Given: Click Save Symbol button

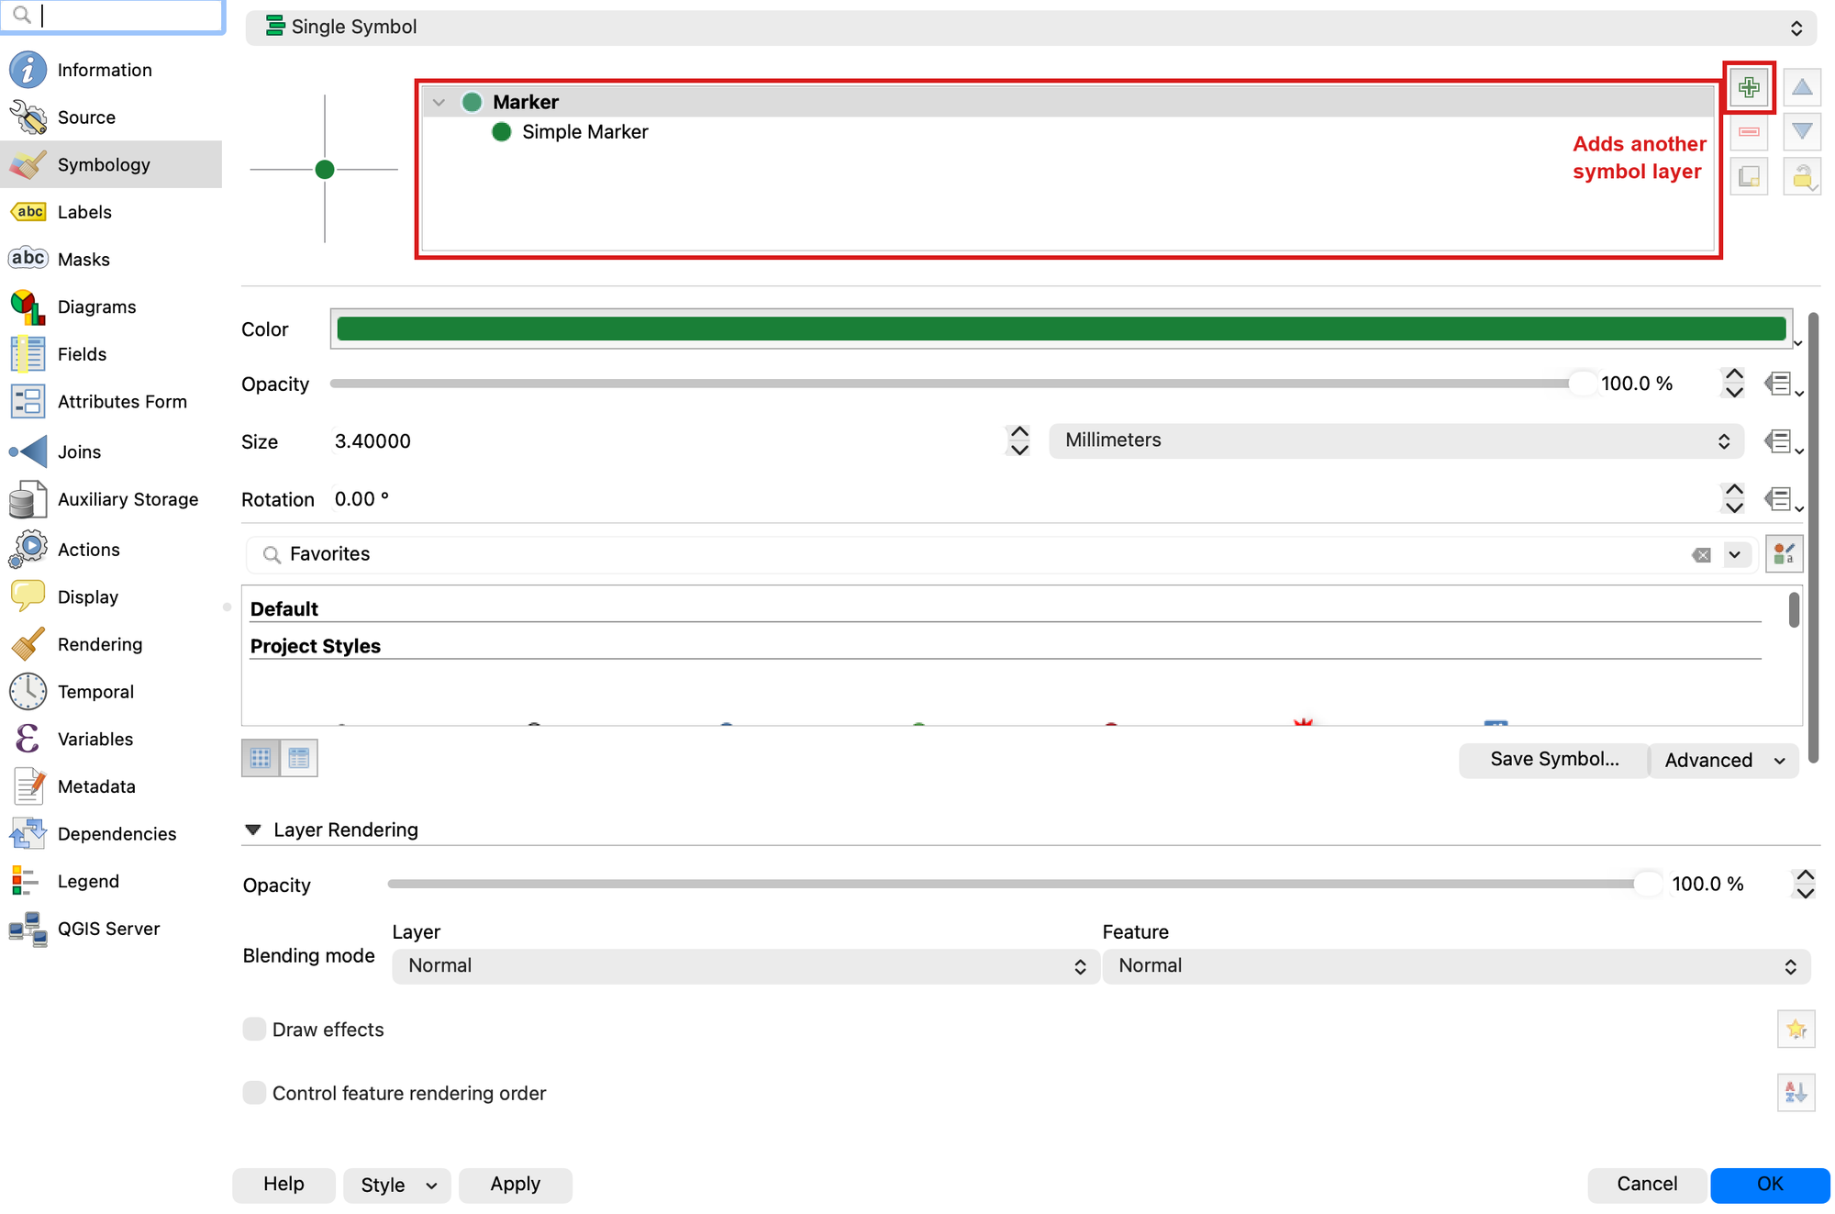Looking at the screenshot, I should point(1554,760).
